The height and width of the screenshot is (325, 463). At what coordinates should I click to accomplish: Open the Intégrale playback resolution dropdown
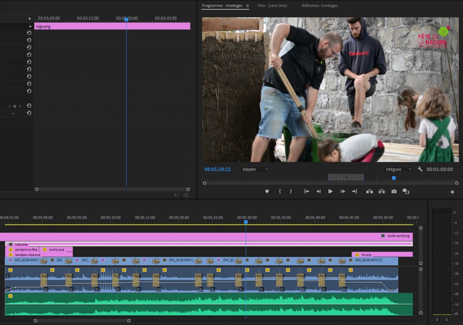(399, 169)
